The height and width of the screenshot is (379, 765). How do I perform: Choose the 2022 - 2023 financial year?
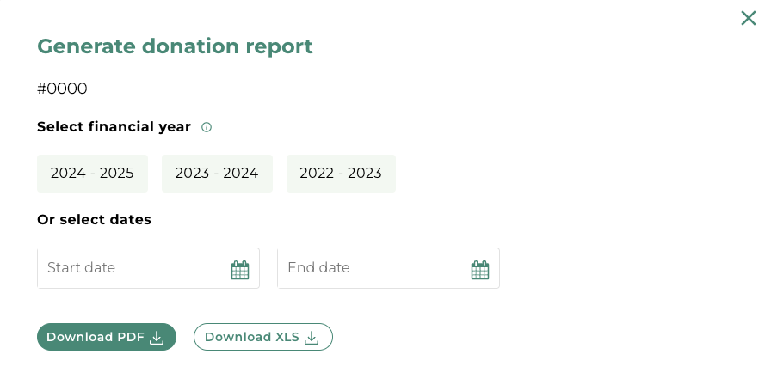point(341,174)
